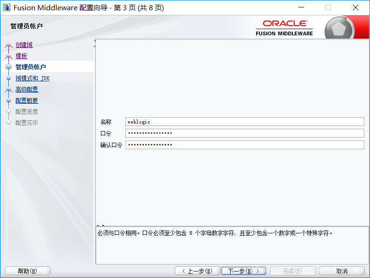This screenshot has height=278, width=370.
Task: Focus the 口令 password field
Action: tap(244, 133)
